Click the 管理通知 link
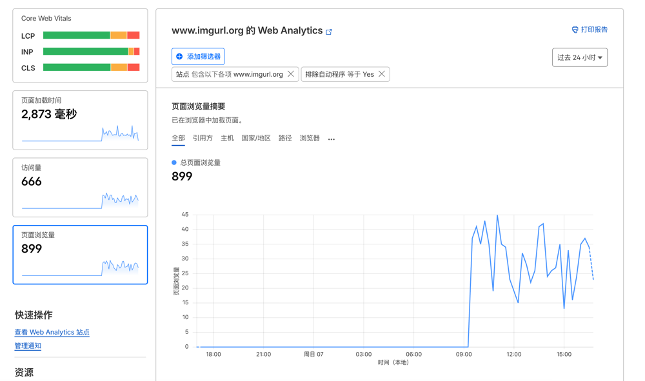Image resolution: width=645 pixels, height=381 pixels. 28,346
